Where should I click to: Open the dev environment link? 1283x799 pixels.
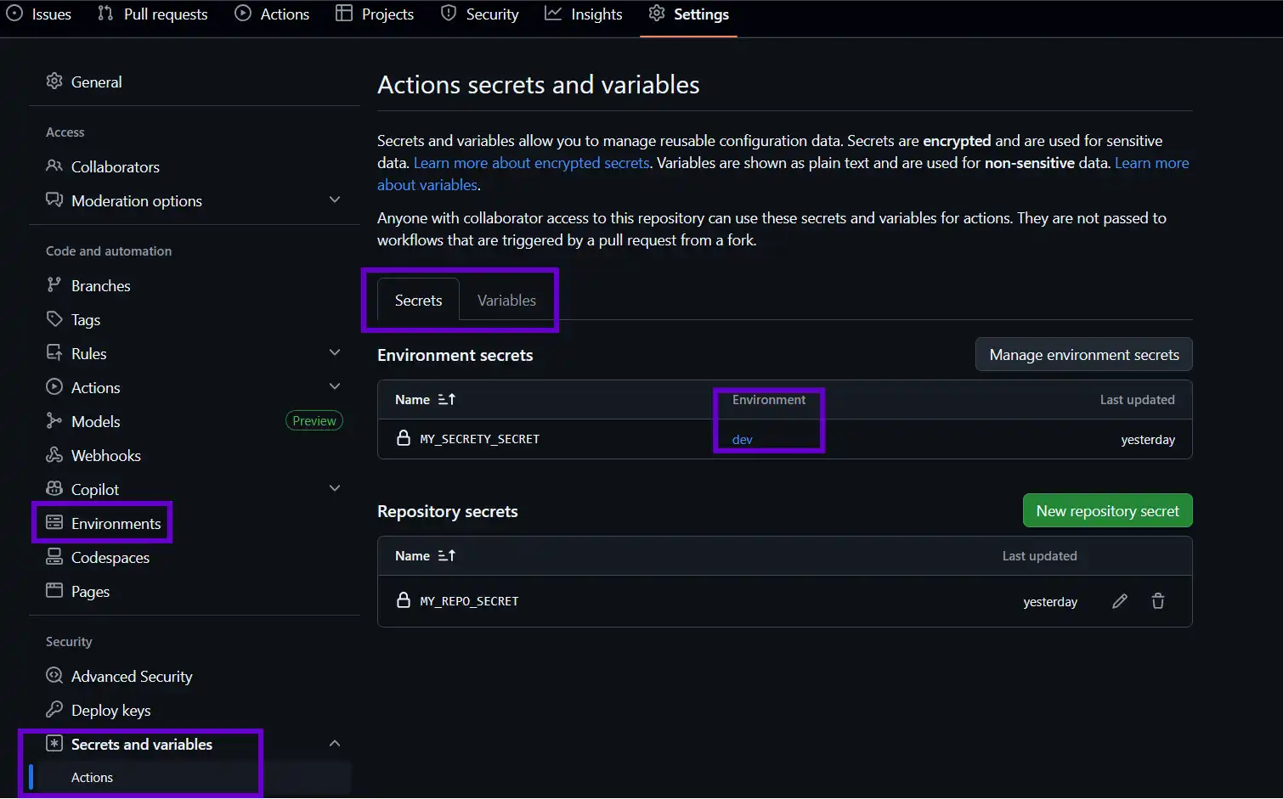point(742,440)
